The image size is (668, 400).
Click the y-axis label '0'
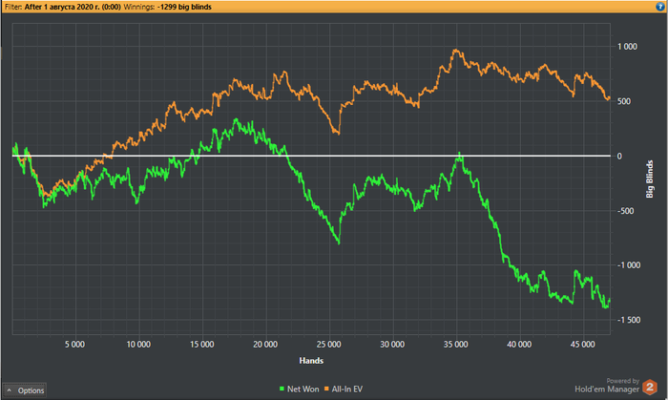619,156
